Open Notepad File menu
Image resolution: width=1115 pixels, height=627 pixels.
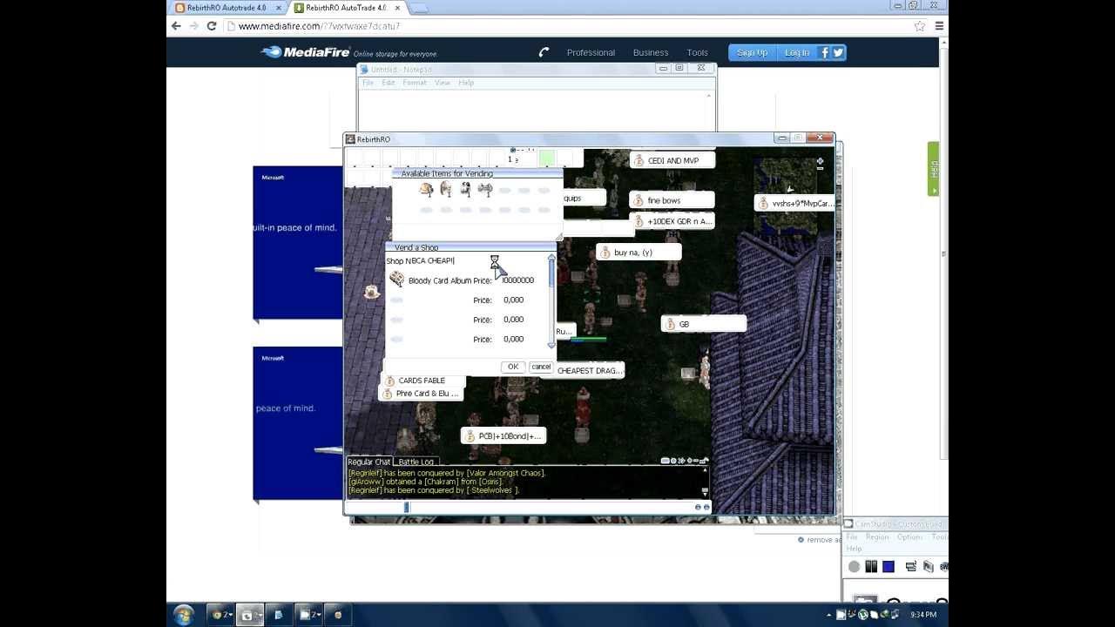(368, 83)
